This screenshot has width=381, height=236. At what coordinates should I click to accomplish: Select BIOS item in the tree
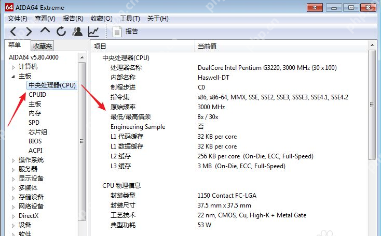[35, 141]
